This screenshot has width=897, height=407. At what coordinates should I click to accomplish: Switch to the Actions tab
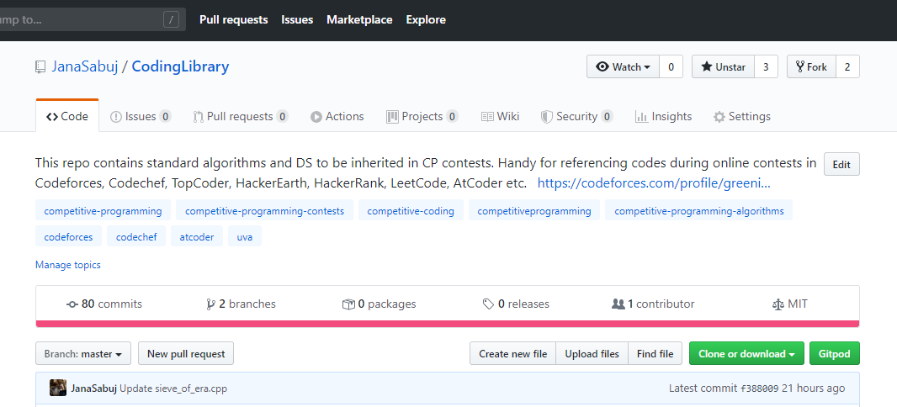[337, 117]
